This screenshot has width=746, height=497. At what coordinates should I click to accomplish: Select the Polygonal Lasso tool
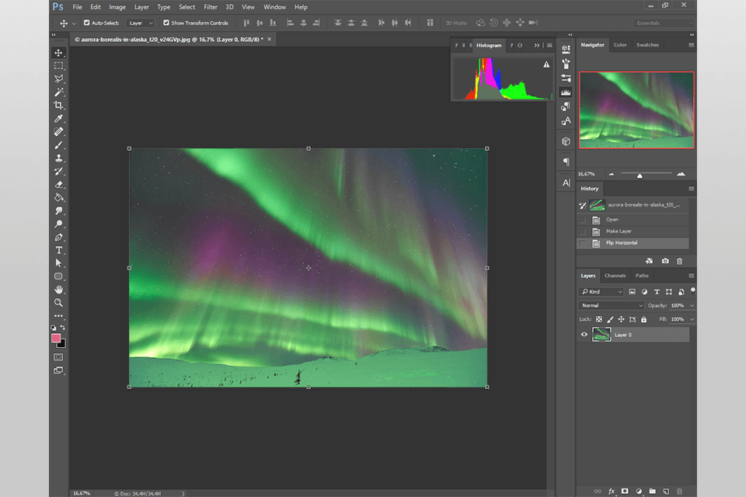[58, 79]
